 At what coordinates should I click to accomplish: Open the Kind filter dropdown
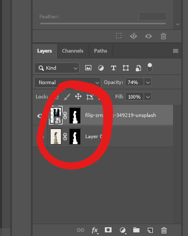[x=57, y=68]
